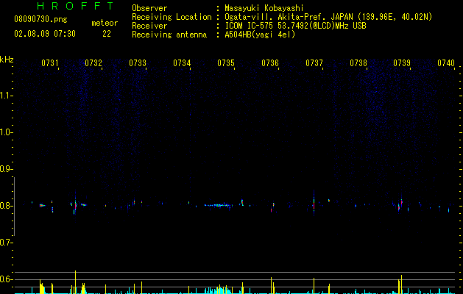Click the 0736 time marker

(x=270, y=63)
